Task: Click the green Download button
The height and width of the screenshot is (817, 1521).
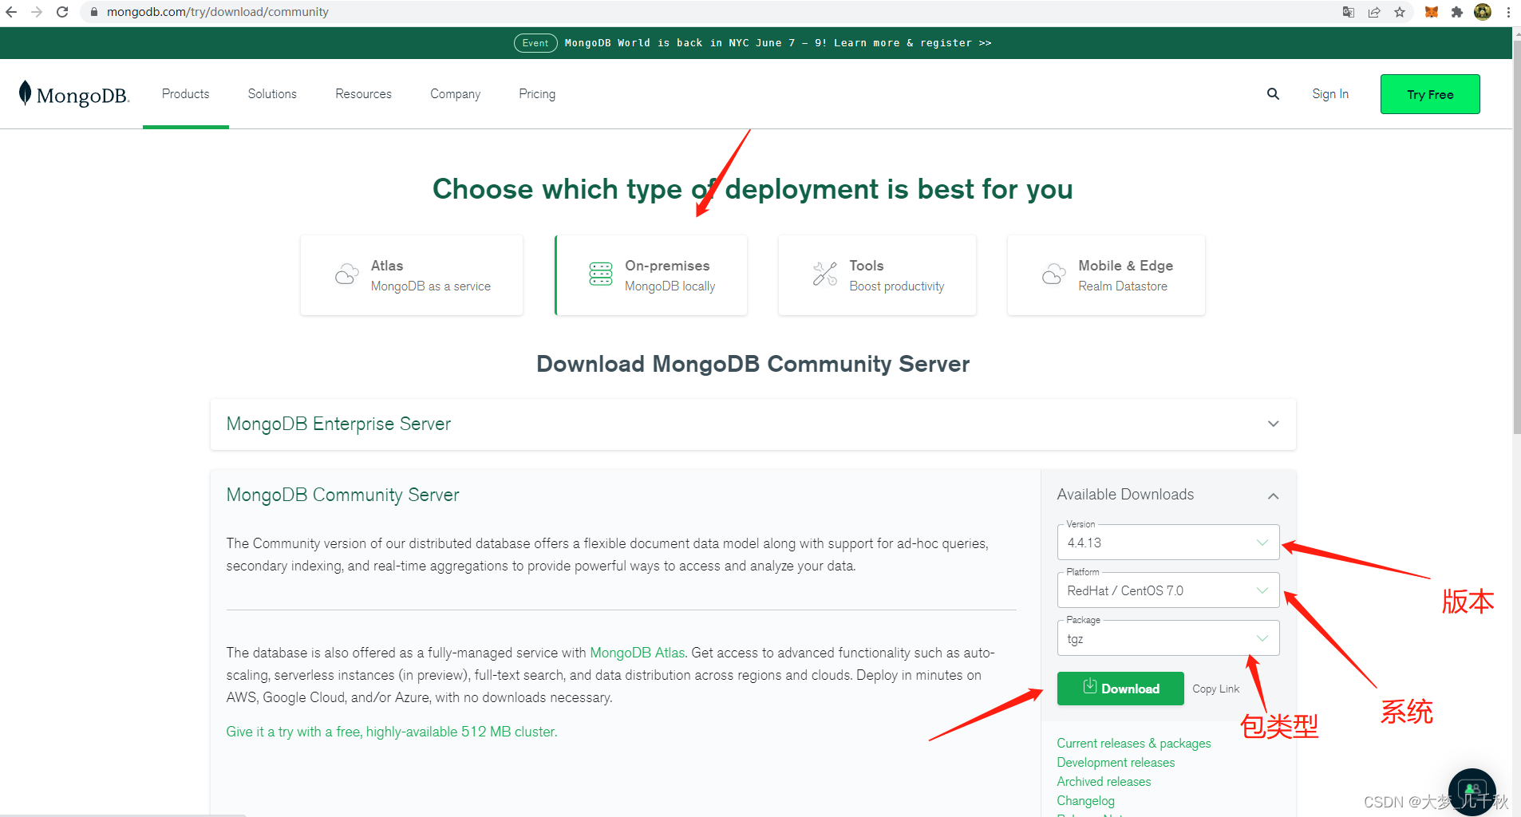Action: point(1120,689)
